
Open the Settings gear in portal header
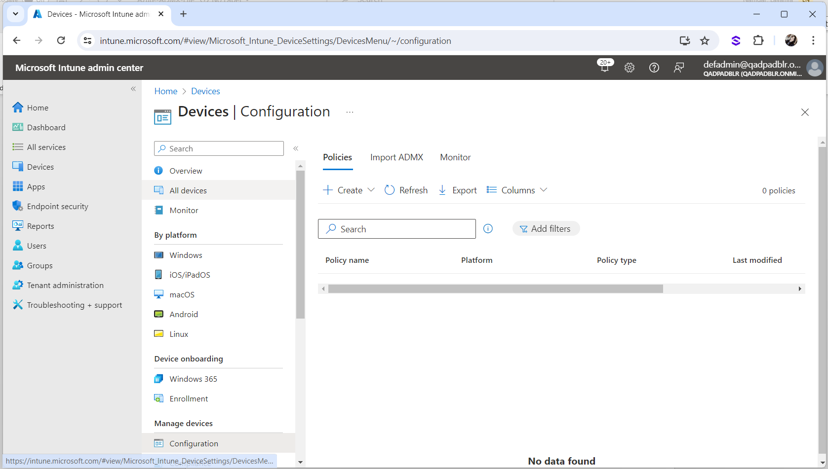click(x=629, y=68)
